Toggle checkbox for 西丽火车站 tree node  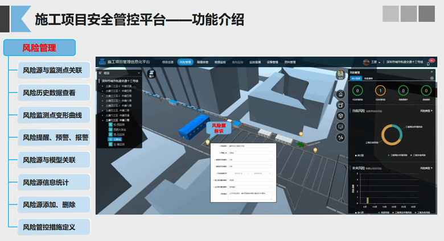click(x=110, y=129)
